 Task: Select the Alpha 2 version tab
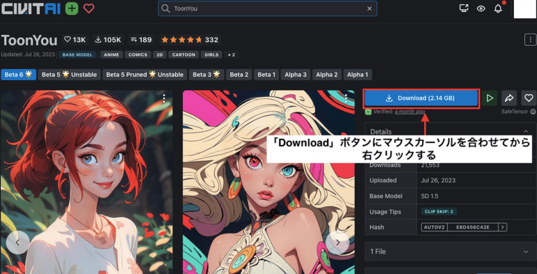pos(327,74)
